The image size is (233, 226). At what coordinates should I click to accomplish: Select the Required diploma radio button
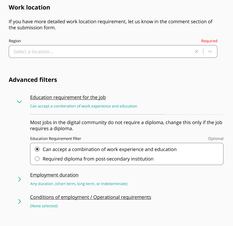coord(37,159)
